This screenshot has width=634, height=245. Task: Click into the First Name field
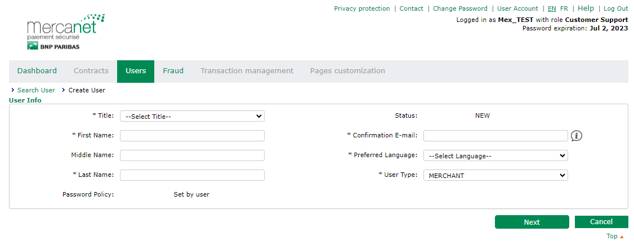192,136
